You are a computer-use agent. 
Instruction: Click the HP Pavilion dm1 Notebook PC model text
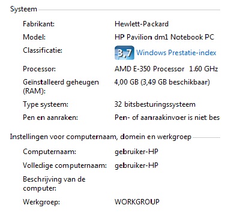(164, 37)
